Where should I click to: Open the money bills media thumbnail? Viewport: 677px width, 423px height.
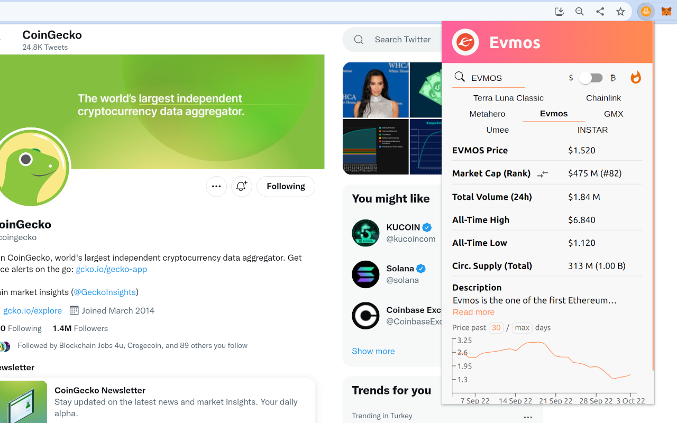click(426, 90)
